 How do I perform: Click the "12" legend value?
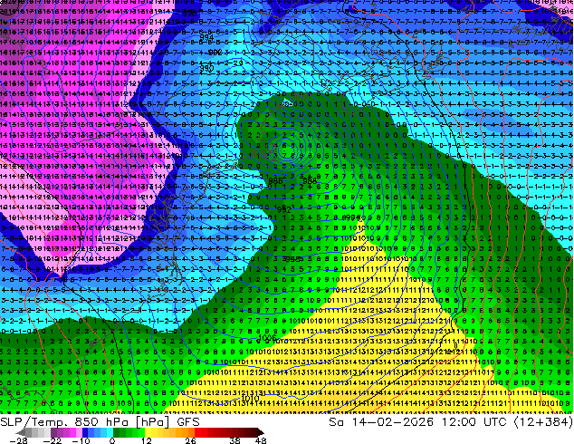[x=147, y=440]
